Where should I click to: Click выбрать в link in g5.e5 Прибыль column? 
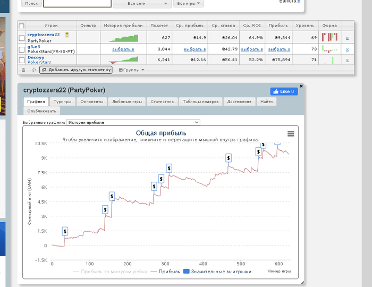[x=279, y=49]
